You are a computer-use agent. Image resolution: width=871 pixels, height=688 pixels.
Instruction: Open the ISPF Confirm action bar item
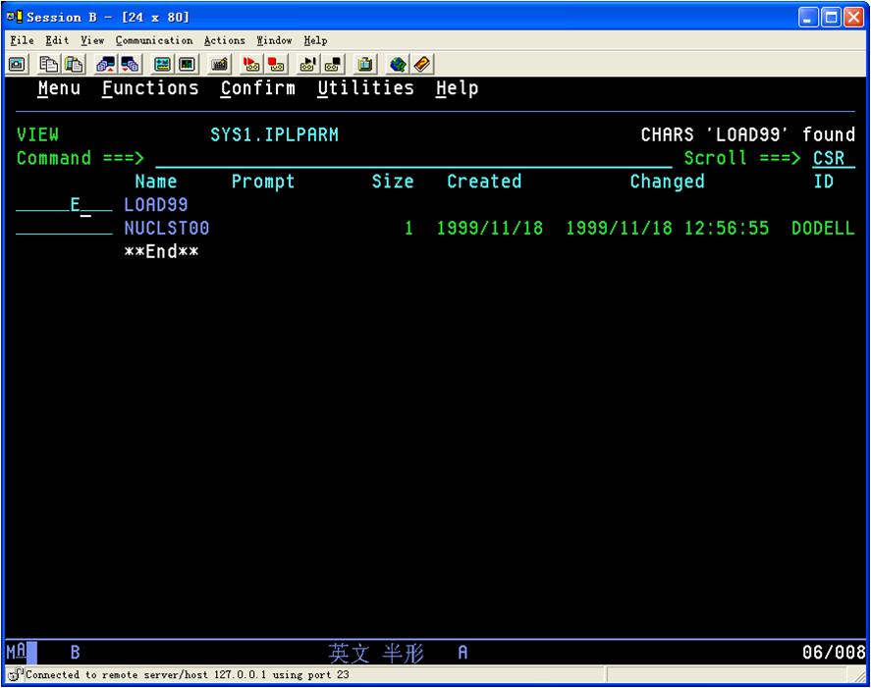257,88
